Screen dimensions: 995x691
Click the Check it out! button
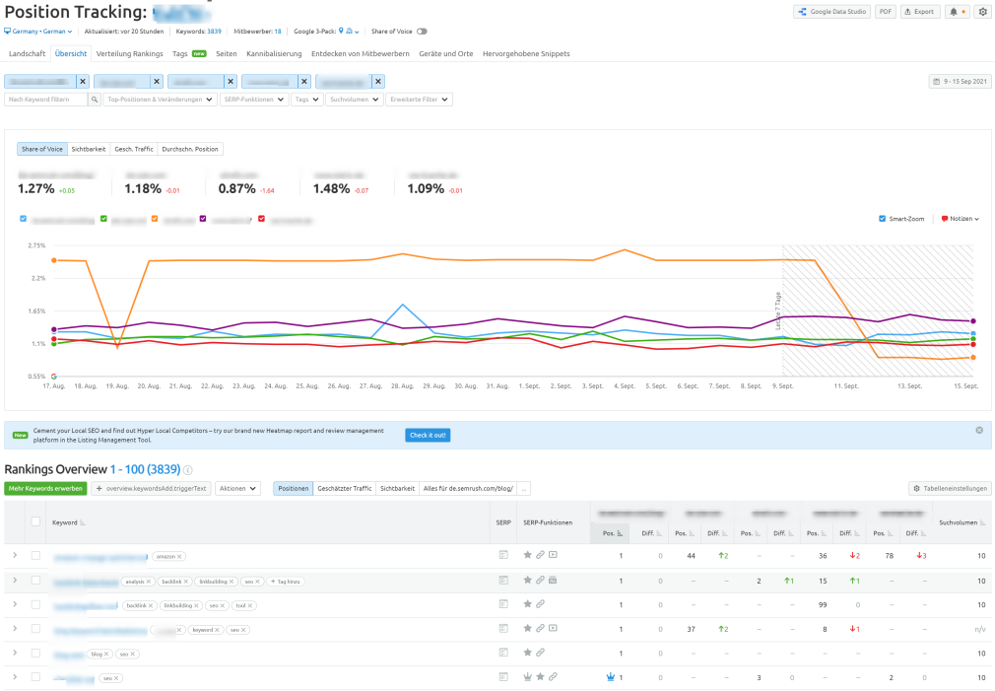pos(428,435)
